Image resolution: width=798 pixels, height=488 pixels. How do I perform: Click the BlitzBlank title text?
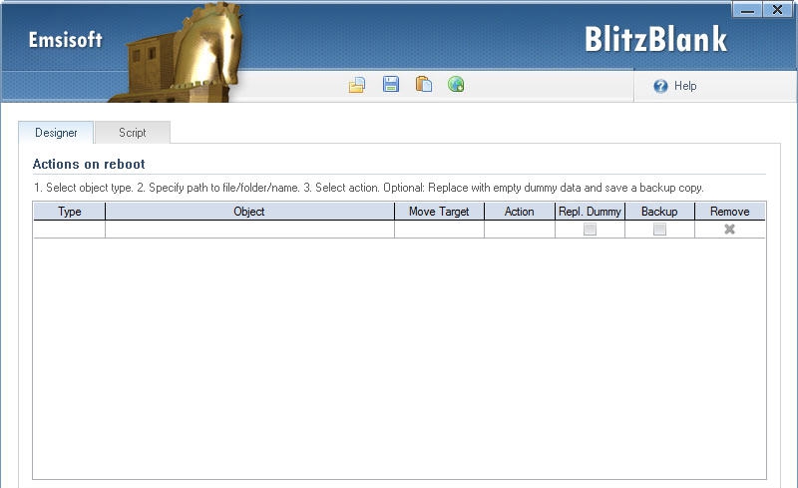tap(656, 39)
